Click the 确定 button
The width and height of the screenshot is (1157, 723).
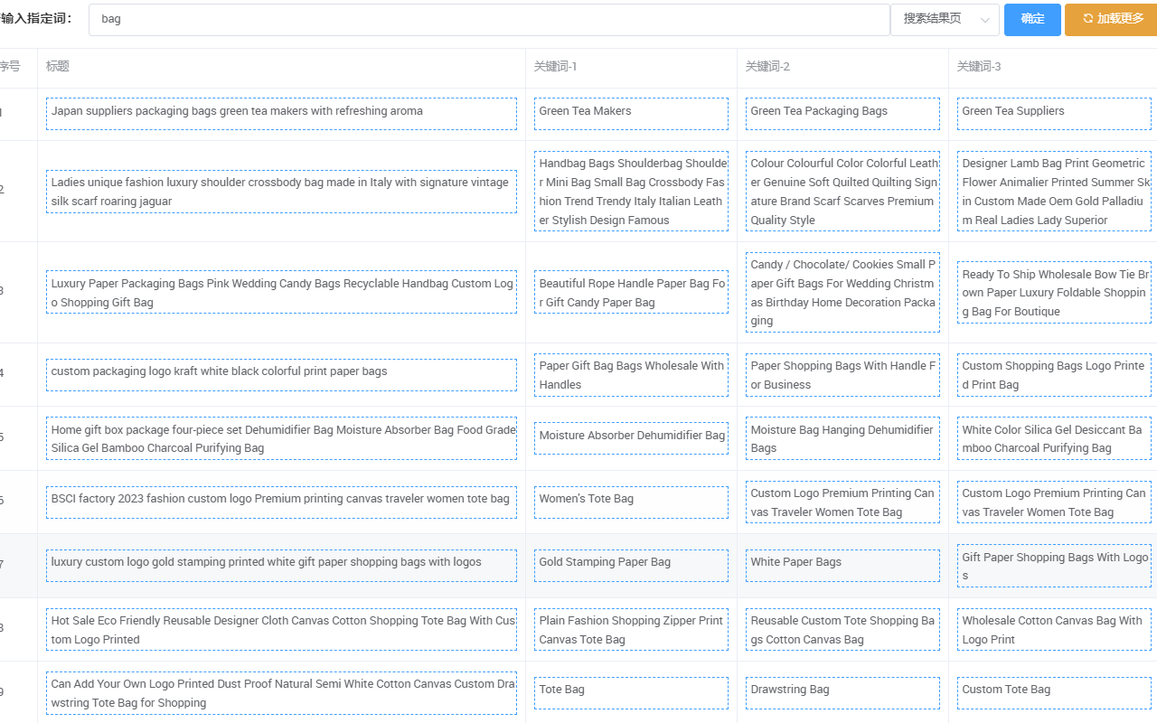(1031, 19)
